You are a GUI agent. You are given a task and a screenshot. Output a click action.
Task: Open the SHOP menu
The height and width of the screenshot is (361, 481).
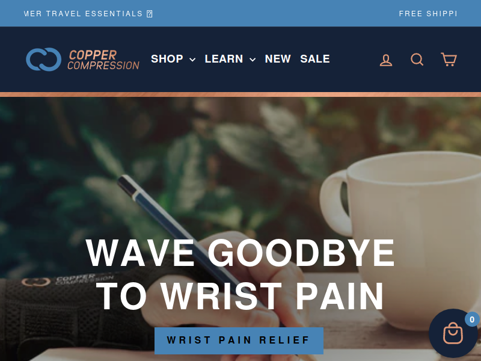coord(167,59)
